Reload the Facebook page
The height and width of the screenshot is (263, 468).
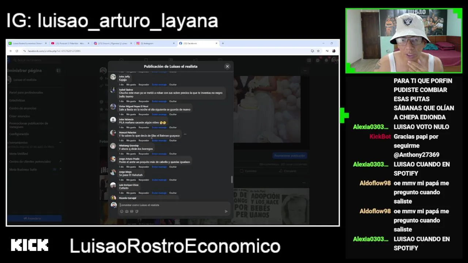[x=17, y=51]
